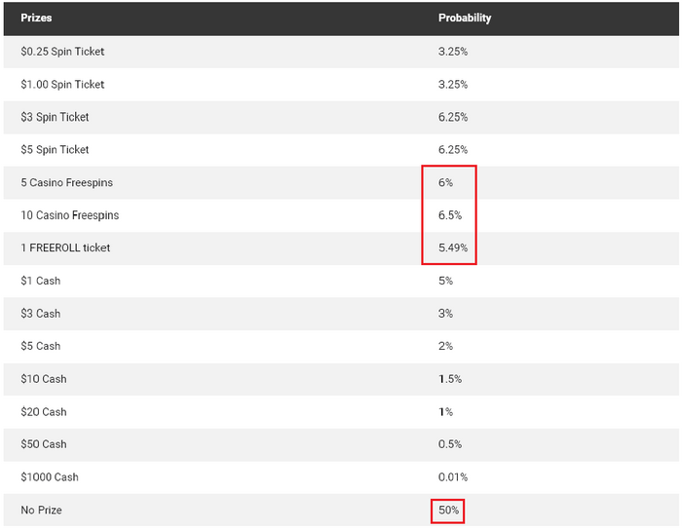
Task: Click the Prizes column header
Action: (36, 19)
